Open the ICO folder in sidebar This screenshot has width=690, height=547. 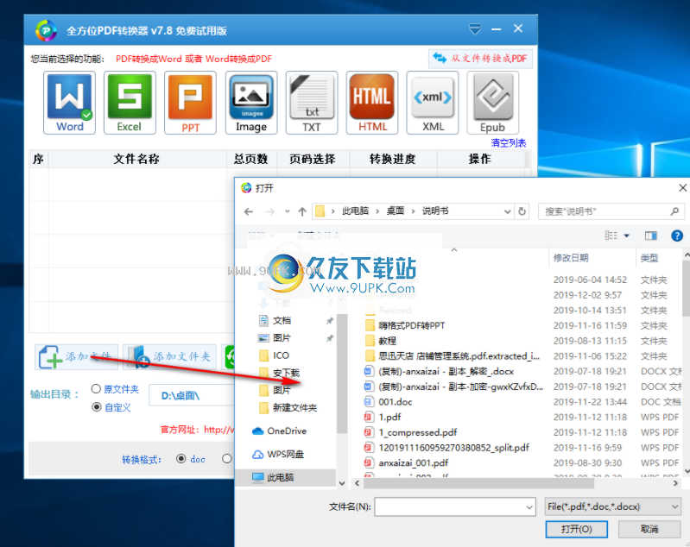[x=281, y=355]
